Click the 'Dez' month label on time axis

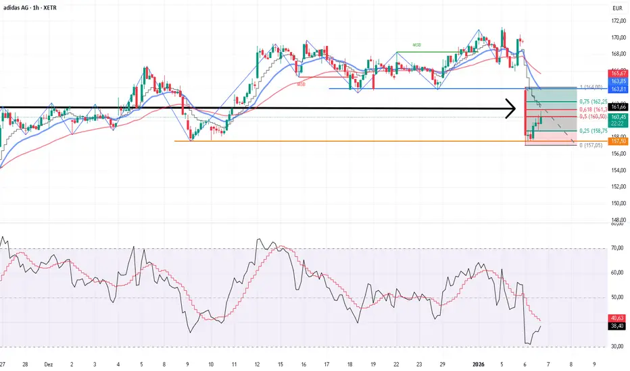[49, 364]
